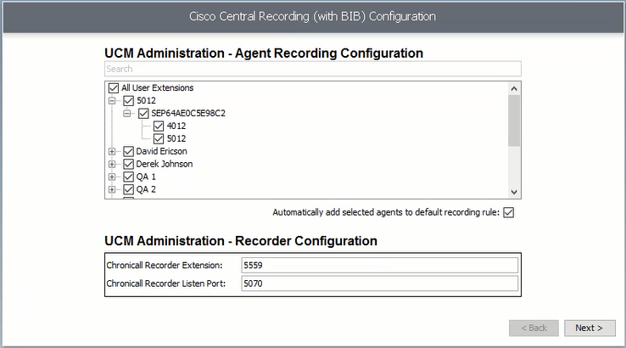The image size is (626, 348).
Task: Select the Derek Johnson tree row label
Action: click(164, 164)
